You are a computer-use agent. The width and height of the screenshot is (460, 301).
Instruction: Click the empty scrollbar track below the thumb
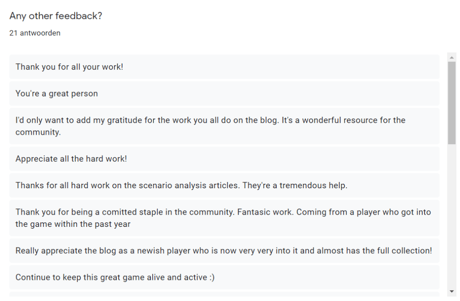[452, 216]
